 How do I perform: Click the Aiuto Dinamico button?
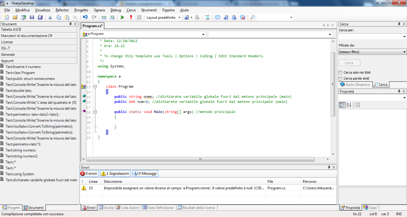(x=355, y=84)
